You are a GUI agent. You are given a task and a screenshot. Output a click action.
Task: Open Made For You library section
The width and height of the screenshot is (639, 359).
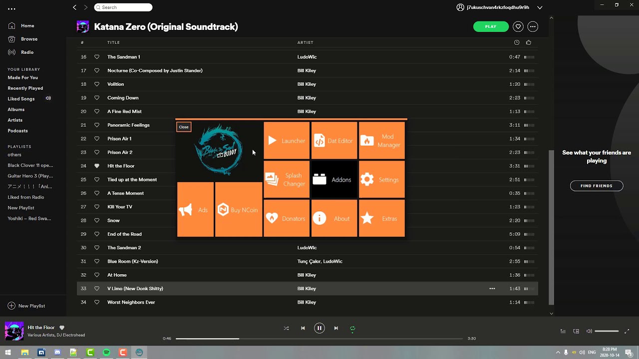23,78
